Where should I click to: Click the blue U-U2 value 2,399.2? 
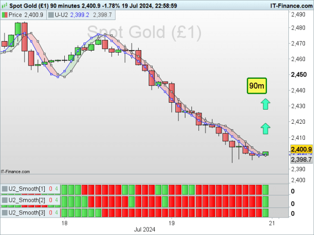[x=80, y=15]
